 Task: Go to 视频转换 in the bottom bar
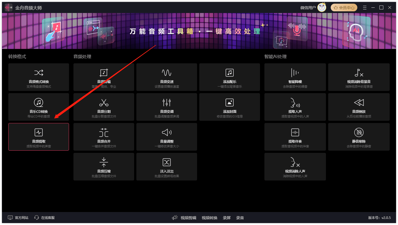[209, 218]
